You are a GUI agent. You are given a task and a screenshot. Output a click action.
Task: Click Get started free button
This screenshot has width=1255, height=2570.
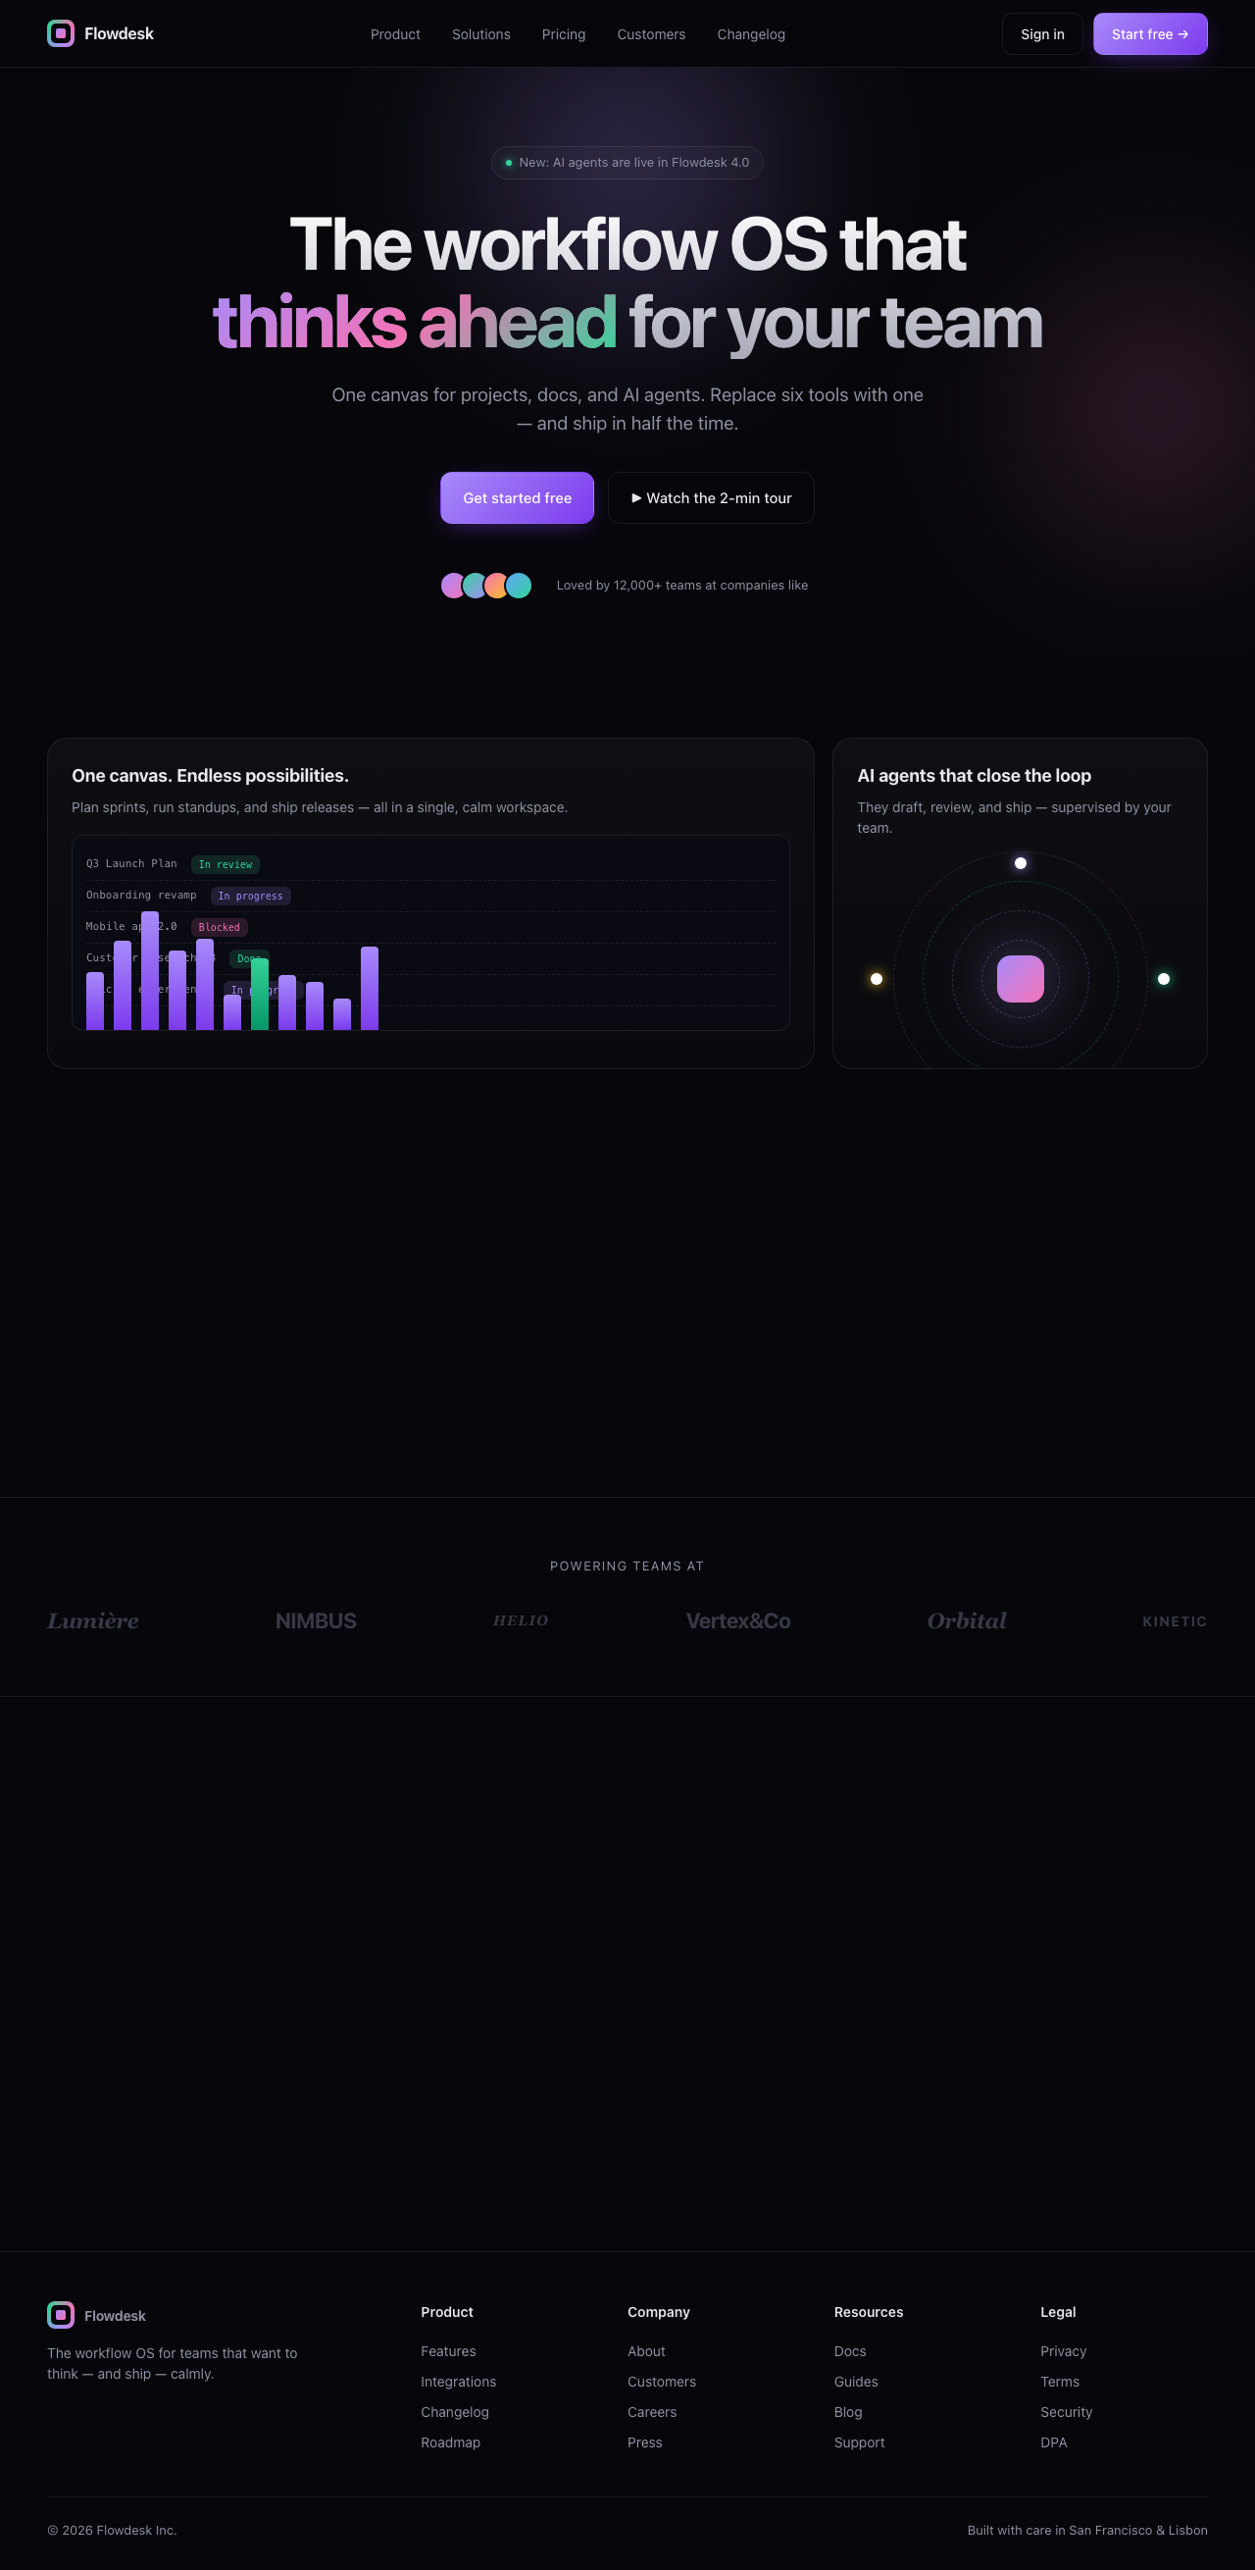pos(518,498)
